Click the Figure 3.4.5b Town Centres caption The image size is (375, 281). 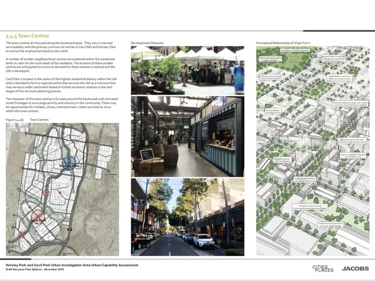(27, 120)
